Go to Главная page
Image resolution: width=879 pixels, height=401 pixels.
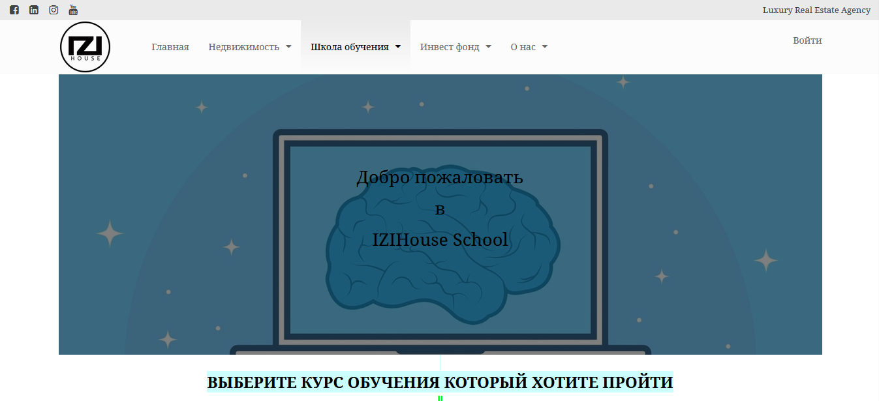tap(170, 47)
